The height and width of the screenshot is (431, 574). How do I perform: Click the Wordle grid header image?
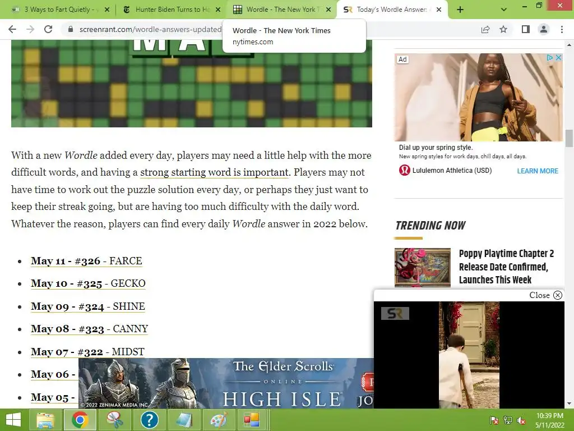pos(192,84)
